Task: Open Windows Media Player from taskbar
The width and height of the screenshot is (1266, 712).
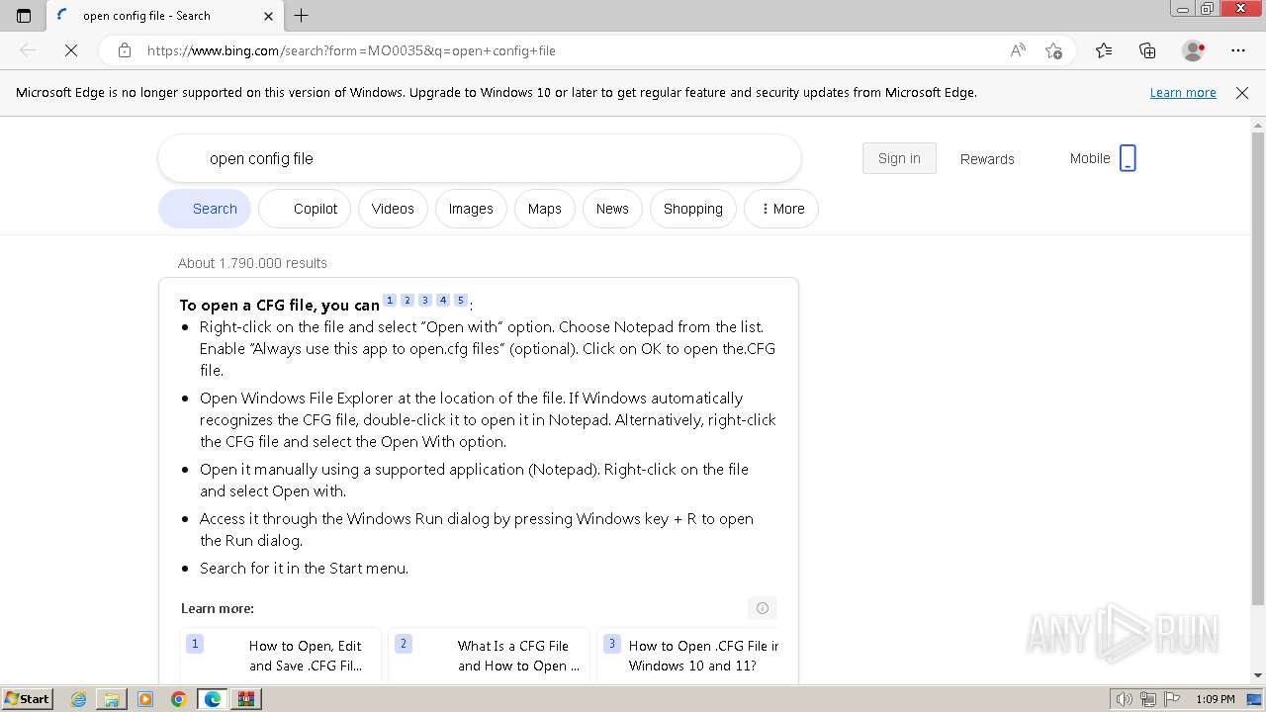Action: [x=145, y=699]
